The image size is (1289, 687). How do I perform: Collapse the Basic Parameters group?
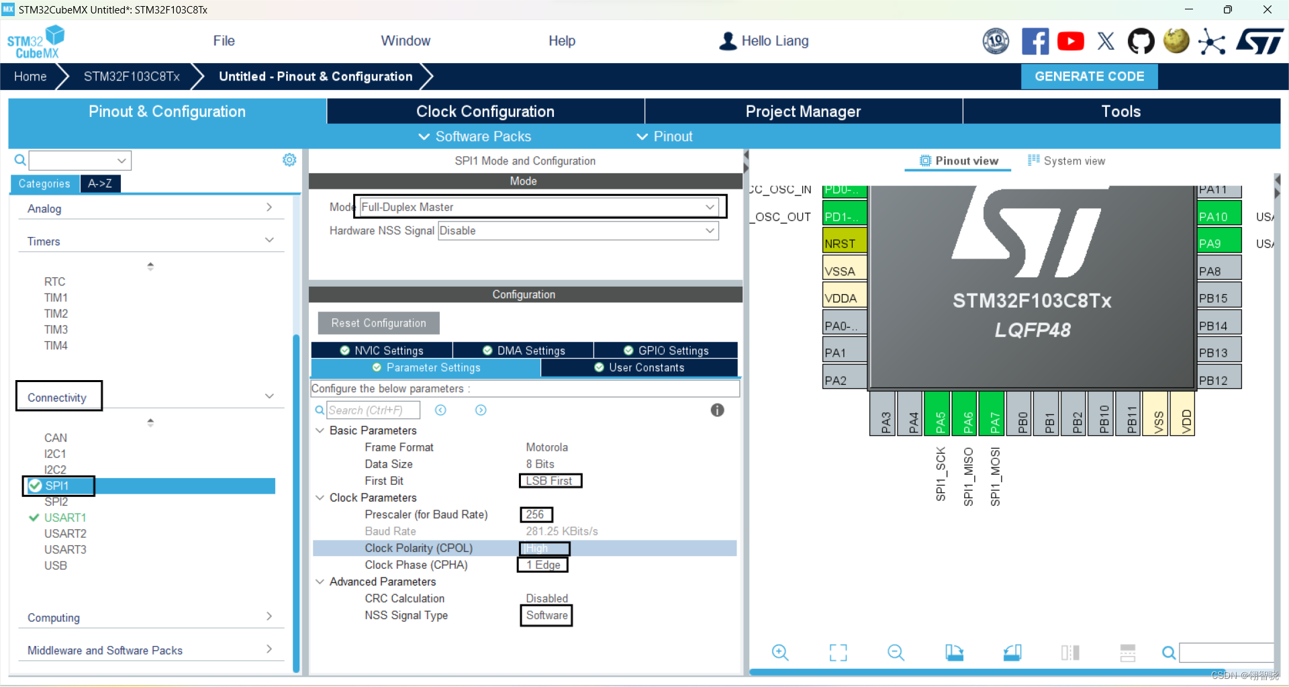(x=320, y=430)
